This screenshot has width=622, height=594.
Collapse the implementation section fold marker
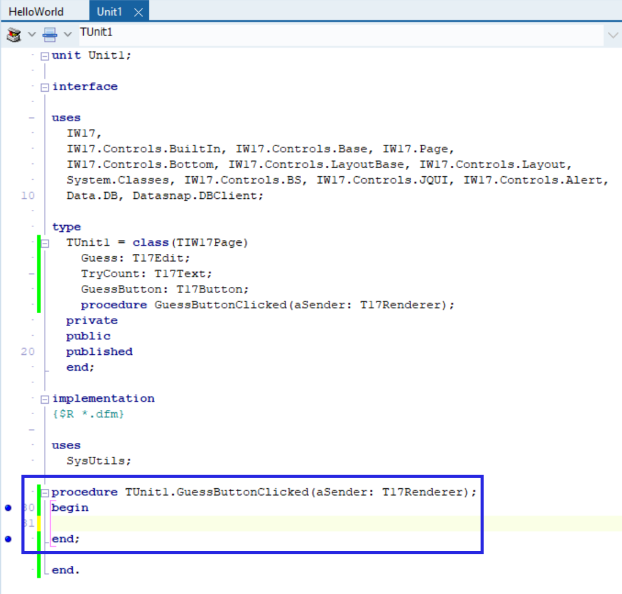pos(45,399)
